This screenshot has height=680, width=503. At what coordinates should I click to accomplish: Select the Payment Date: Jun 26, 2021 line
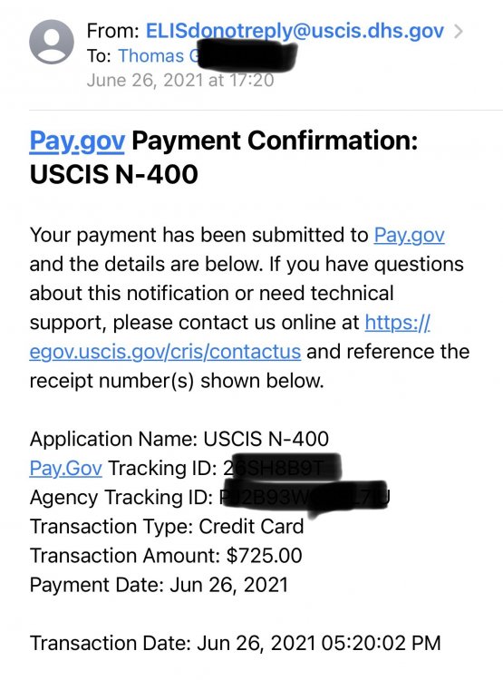[x=159, y=585]
